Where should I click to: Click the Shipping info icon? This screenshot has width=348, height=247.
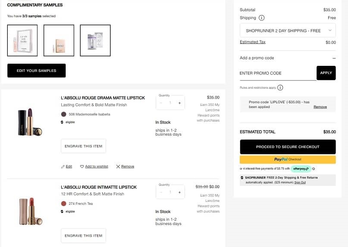click(262, 18)
